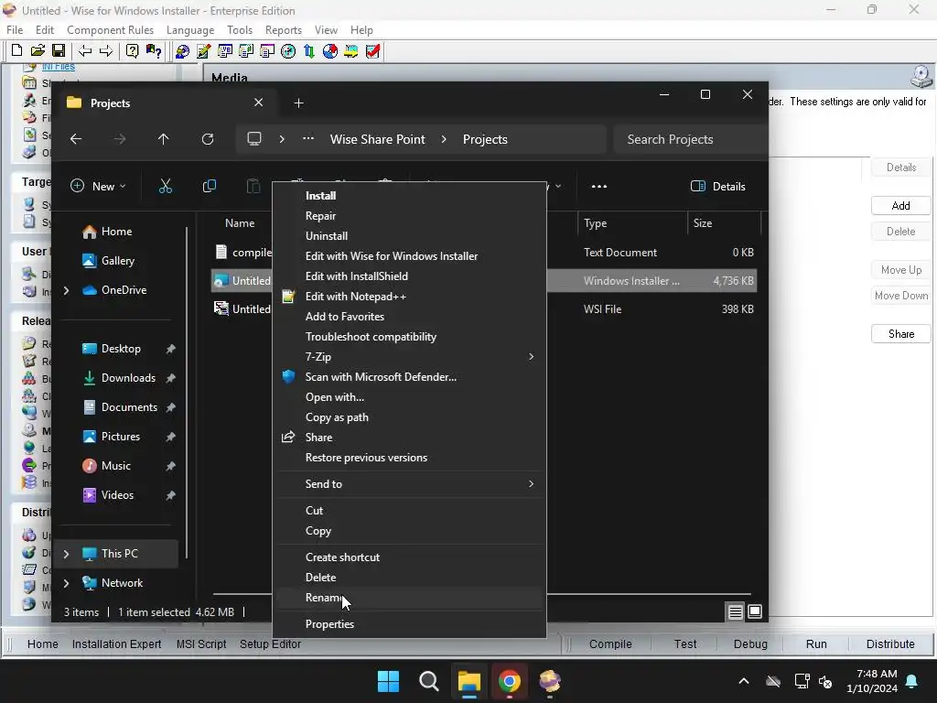This screenshot has height=703, width=937.
Task: Click the Save floppy disk icon in Wise toolbar
Action: (x=59, y=51)
